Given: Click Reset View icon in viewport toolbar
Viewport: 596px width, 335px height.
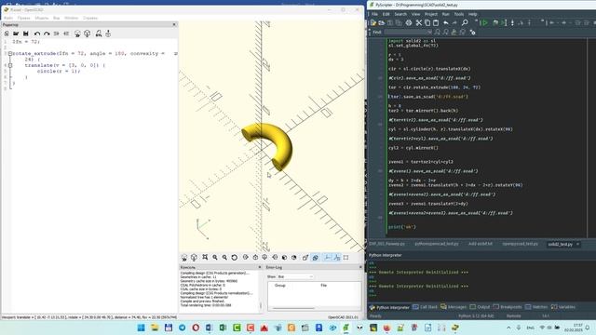Looking at the screenshot, I should click(235, 258).
